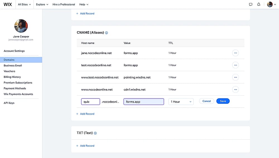Click janecooper@gmail.com email text
This screenshot has width=279, height=158.
click(x=21, y=40)
